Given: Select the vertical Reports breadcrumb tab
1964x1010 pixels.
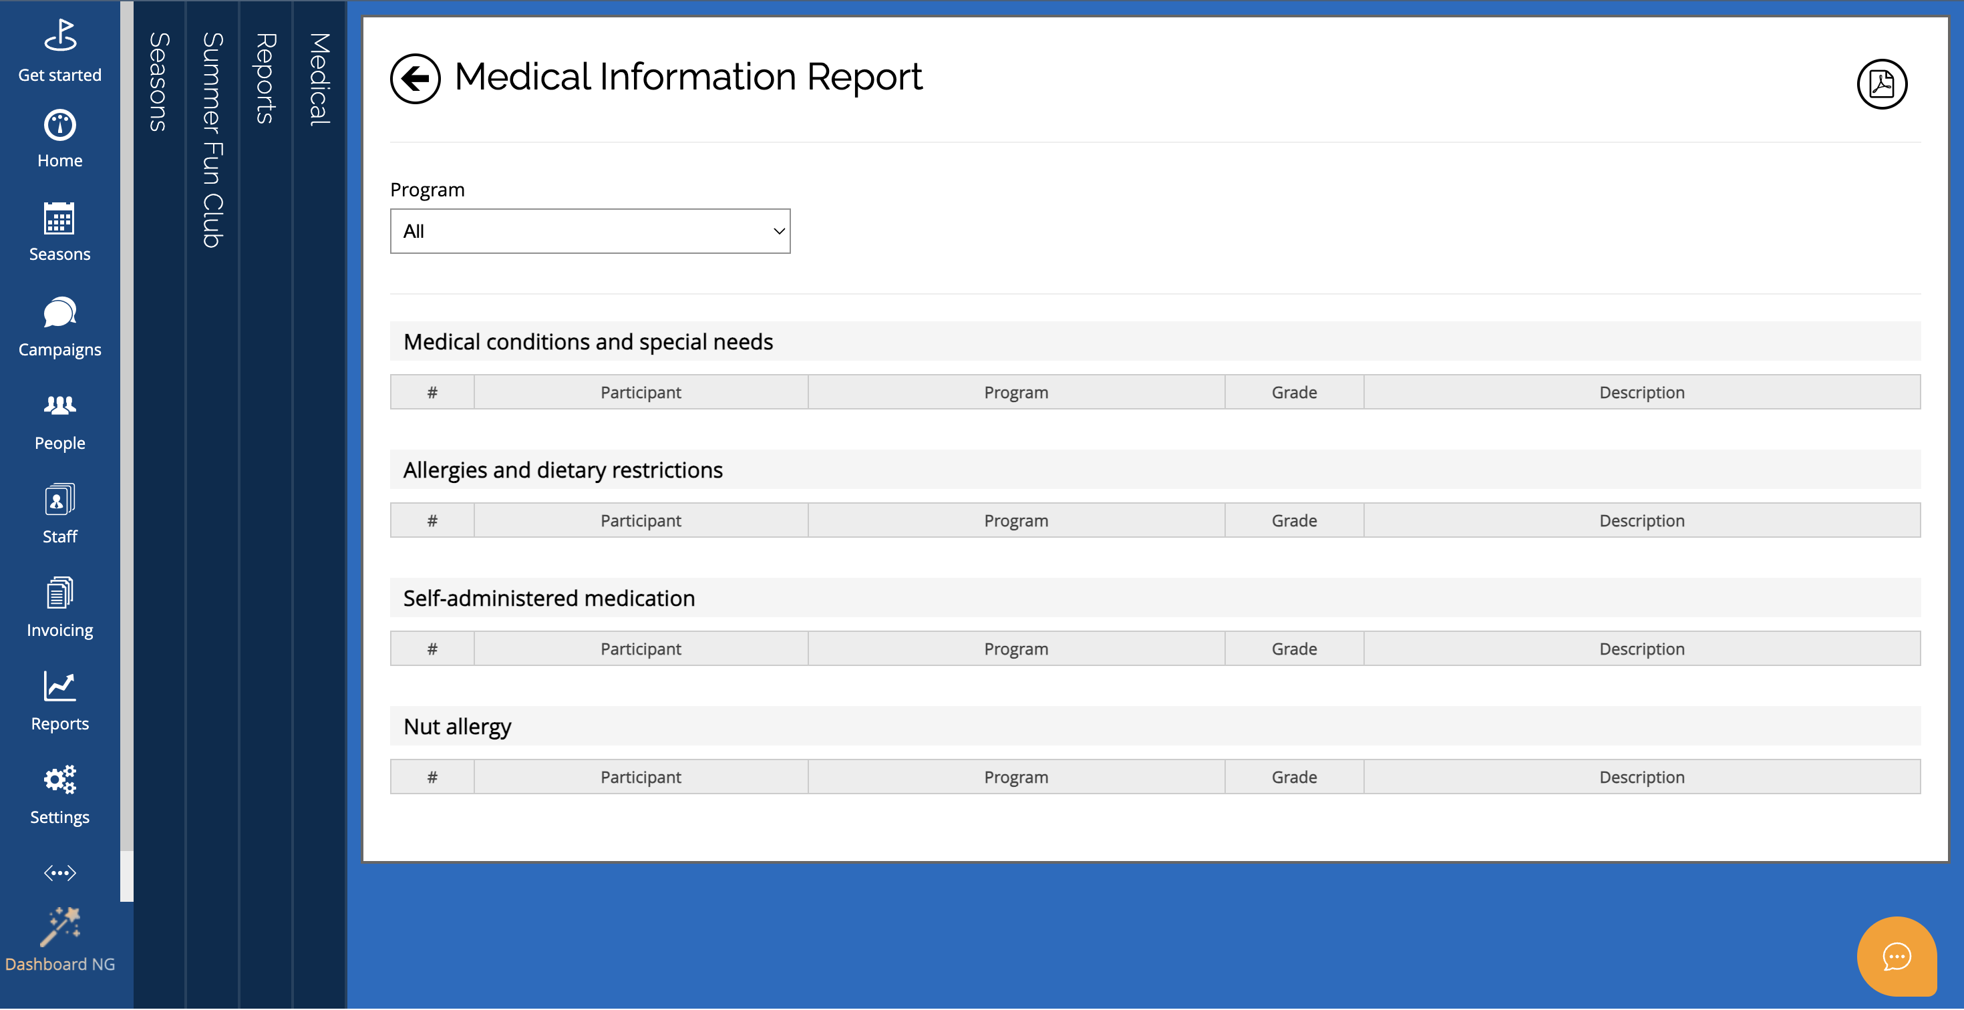Looking at the screenshot, I should (x=265, y=77).
